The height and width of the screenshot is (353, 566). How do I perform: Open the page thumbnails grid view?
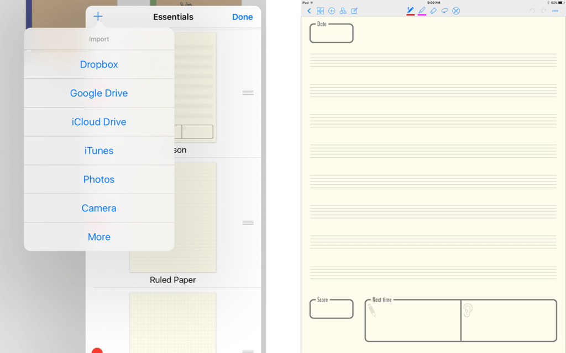click(x=321, y=10)
